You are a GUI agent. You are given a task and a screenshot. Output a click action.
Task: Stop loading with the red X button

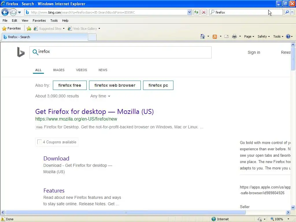(x=204, y=12)
